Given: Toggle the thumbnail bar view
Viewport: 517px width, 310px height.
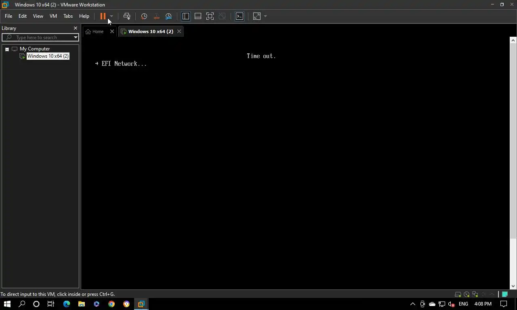Looking at the screenshot, I should tap(198, 16).
